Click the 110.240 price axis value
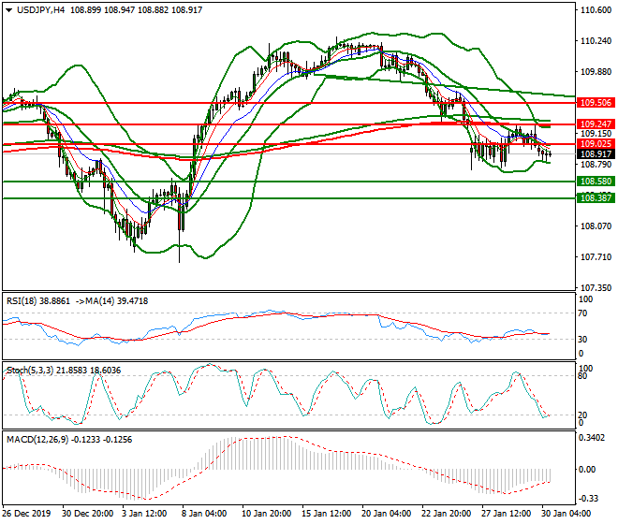This screenshot has height=524, width=618. (x=596, y=41)
